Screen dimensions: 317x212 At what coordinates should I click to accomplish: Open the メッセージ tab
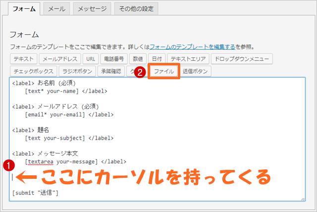(92, 9)
